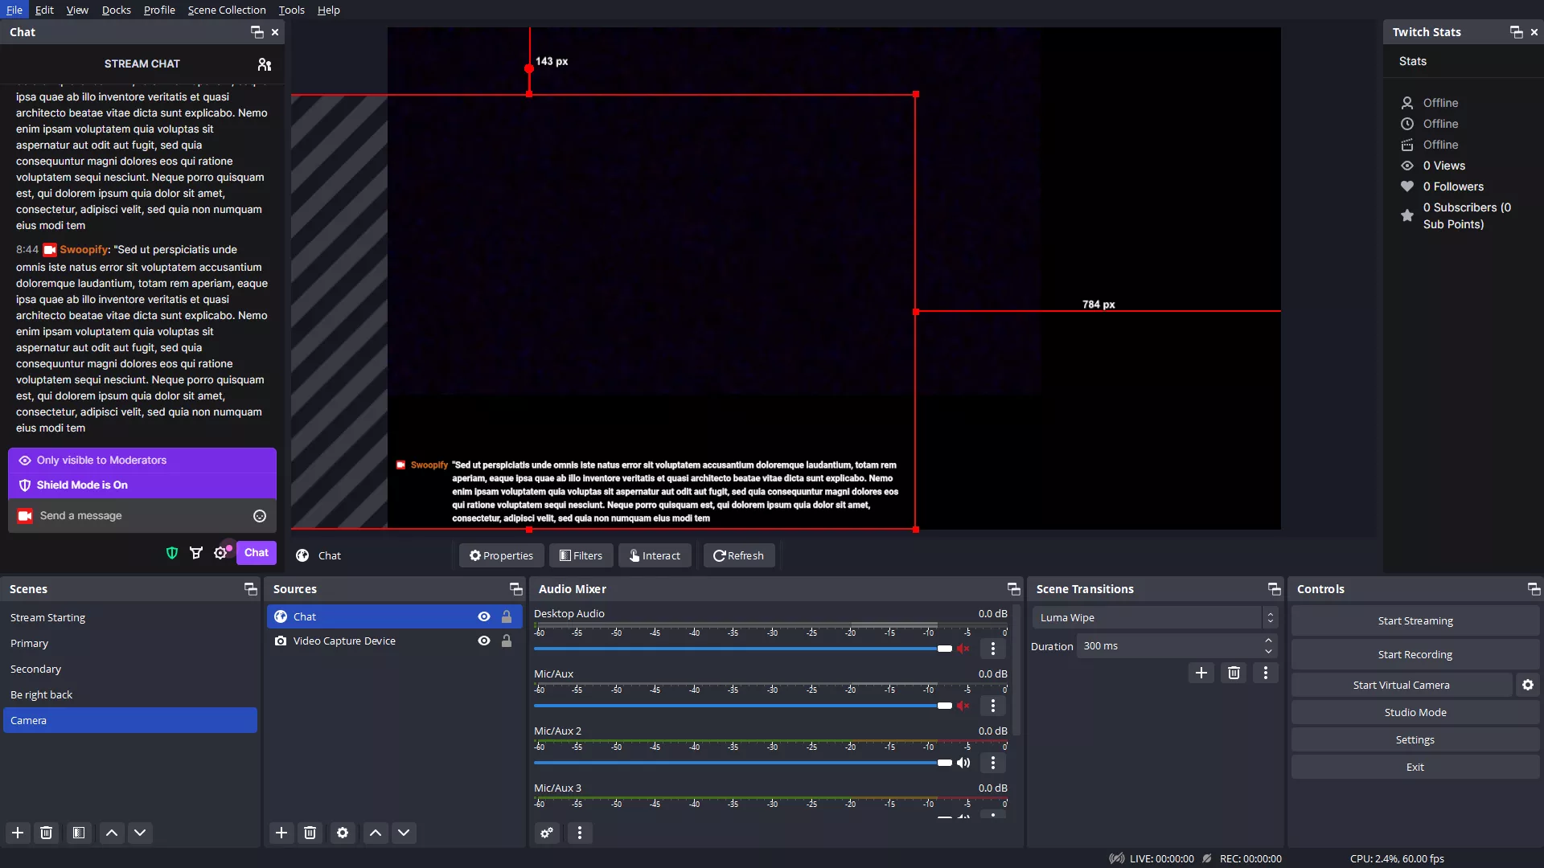Increase the transition duration with up arrow

1268,641
